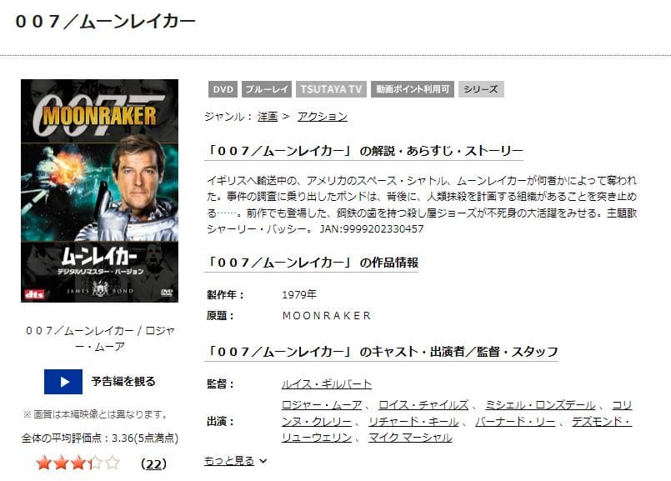Viewport: 671px width, 481px height.
Task: Select the 動画ポイント利用可 badge
Action: 413,89
